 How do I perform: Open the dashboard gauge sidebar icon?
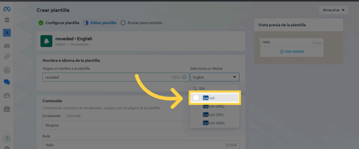(7, 70)
